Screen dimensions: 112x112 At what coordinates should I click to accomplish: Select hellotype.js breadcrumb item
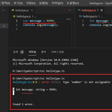(x=24, y=17)
